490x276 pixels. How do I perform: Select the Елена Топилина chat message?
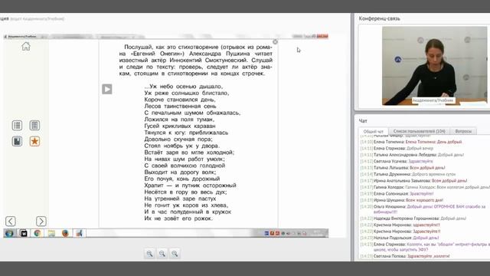pos(411,142)
